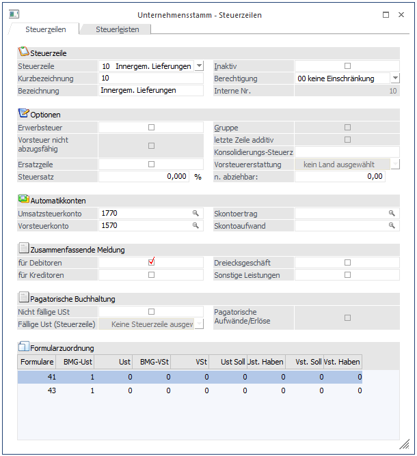Click the Automatikkonten section icon
Viewport: 417px width, 456px height.
pos(24,199)
